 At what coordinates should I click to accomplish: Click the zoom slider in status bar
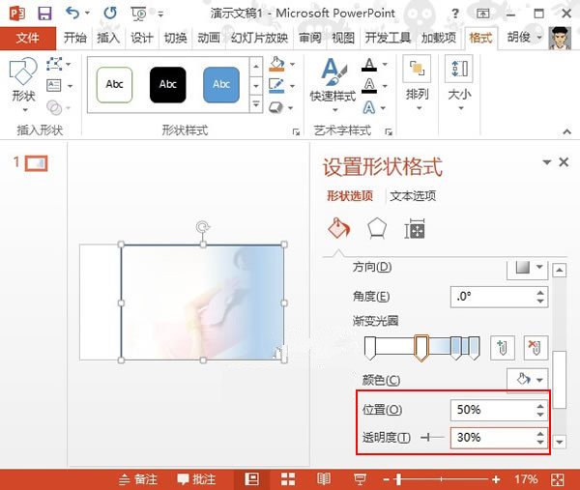[442, 479]
